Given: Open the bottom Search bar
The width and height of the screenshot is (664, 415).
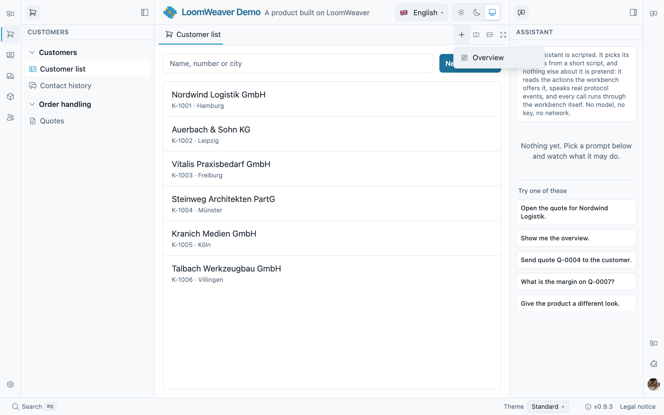Looking at the screenshot, I should coord(34,406).
